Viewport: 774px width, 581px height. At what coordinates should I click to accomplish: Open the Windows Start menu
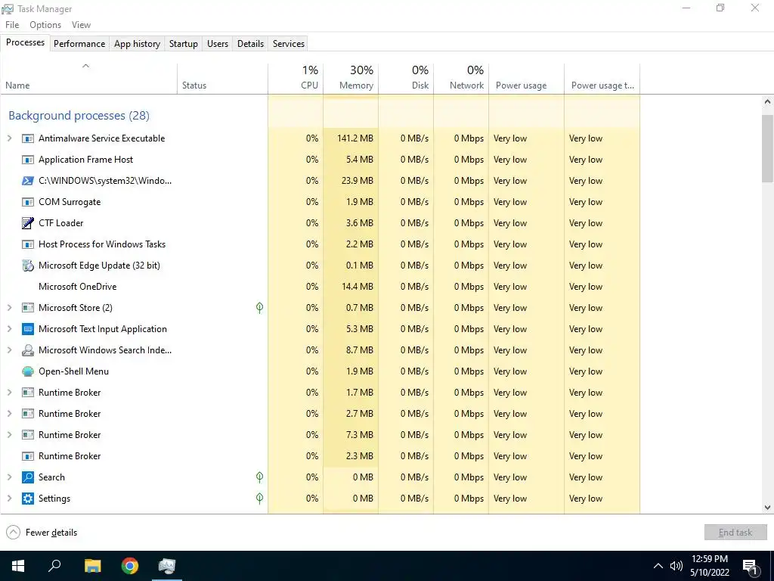tap(18, 566)
